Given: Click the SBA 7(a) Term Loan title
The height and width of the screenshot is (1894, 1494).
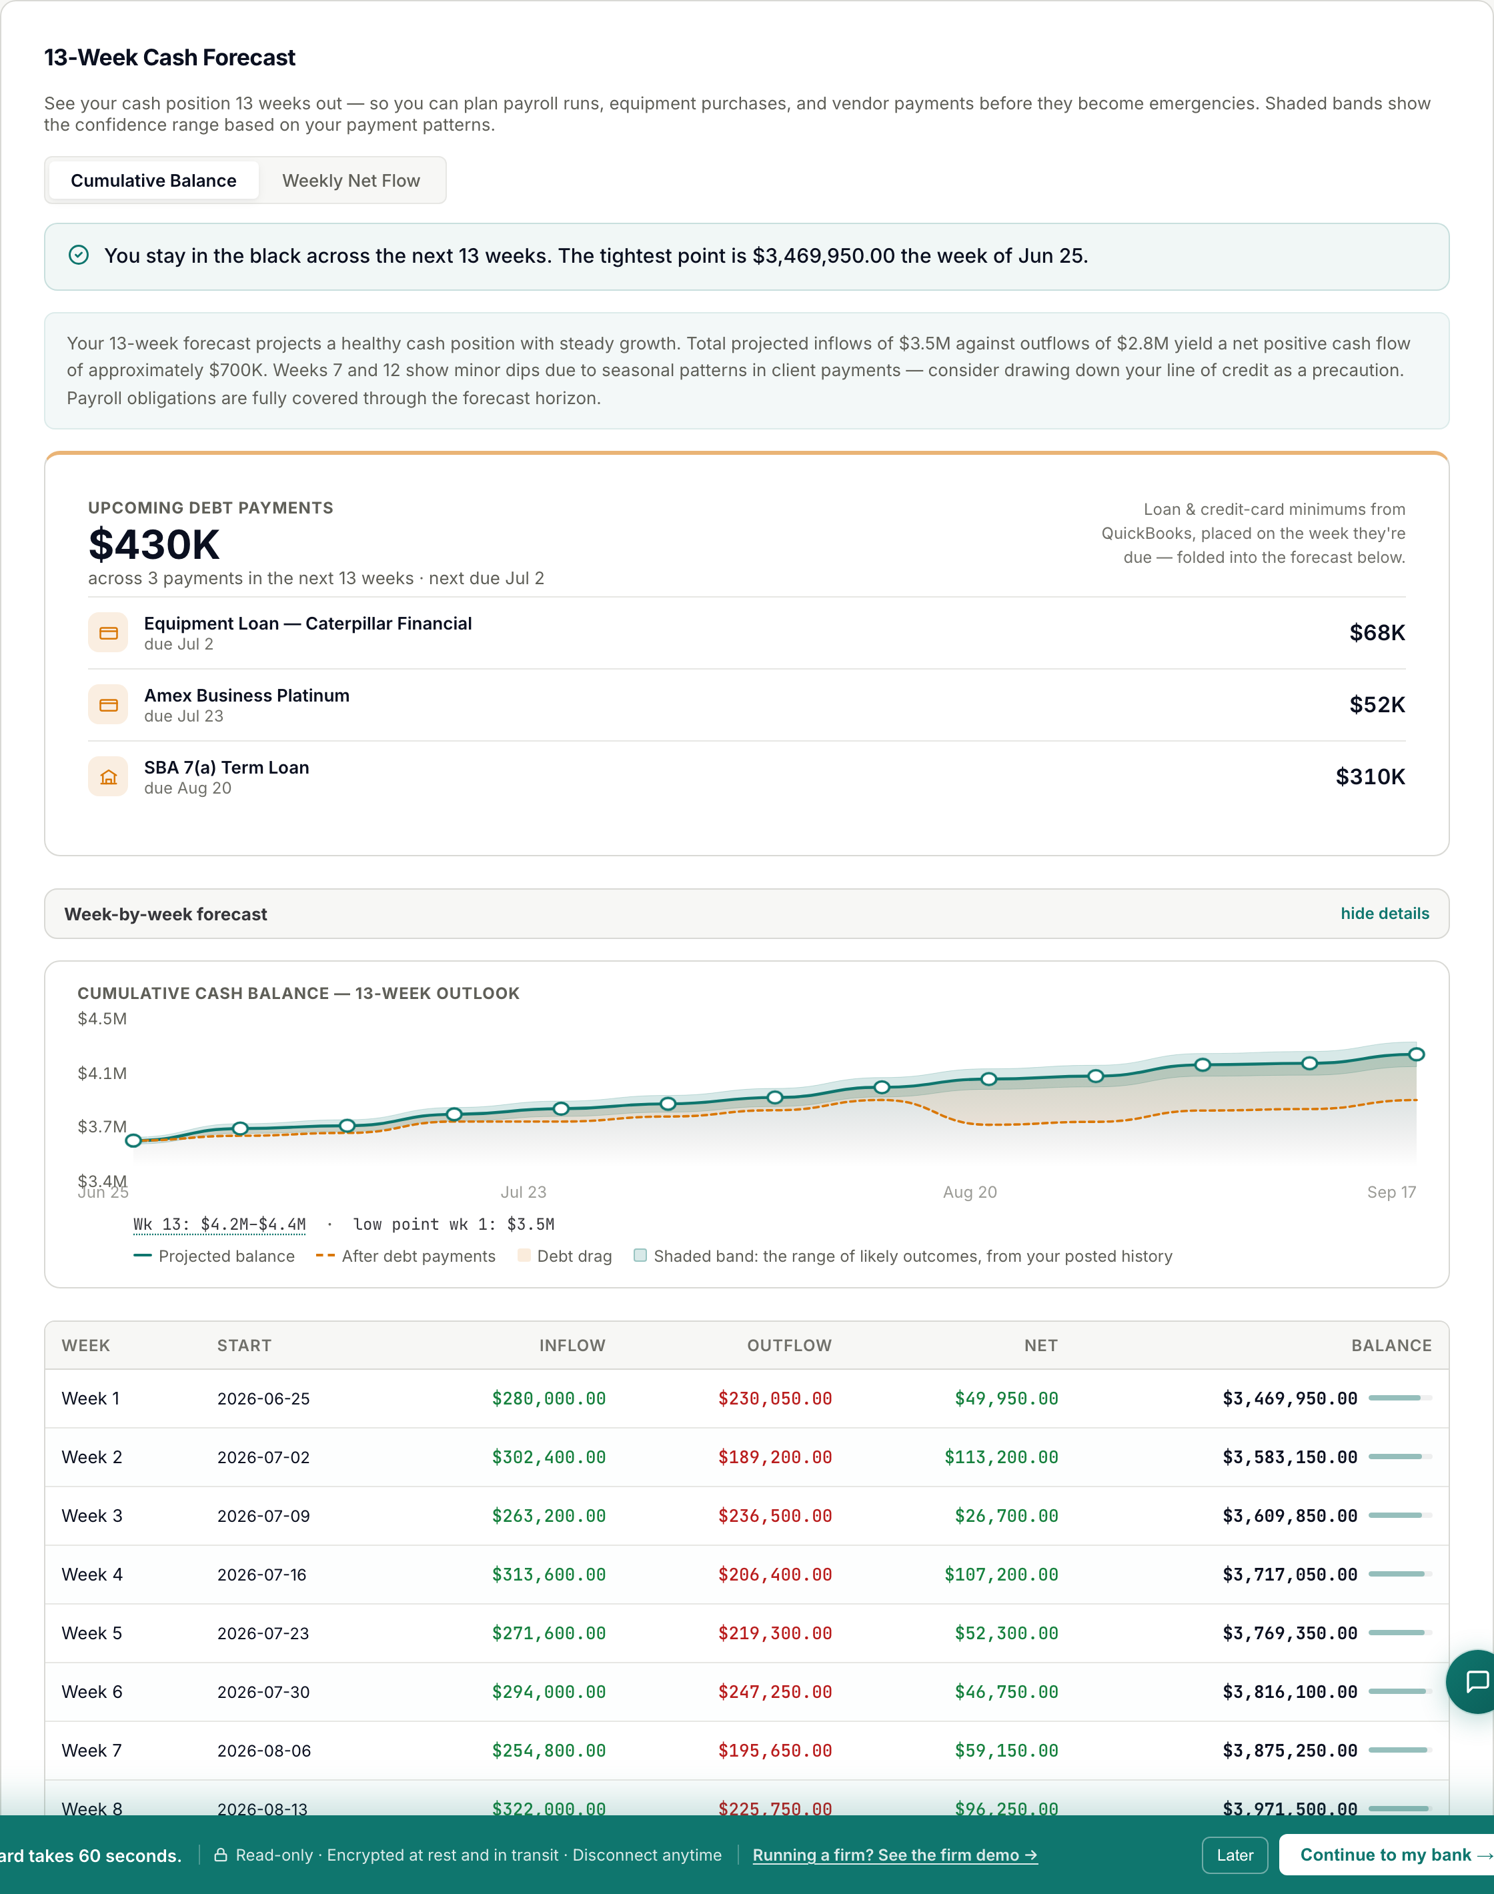Looking at the screenshot, I should (227, 767).
